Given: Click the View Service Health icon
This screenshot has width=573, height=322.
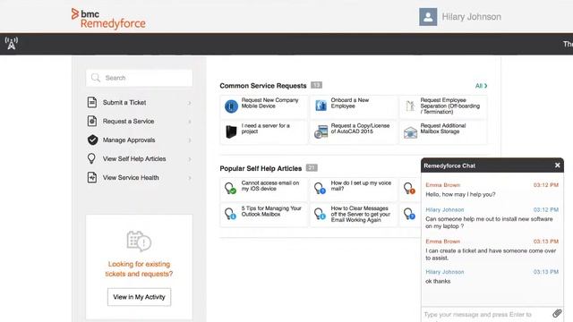Looking at the screenshot, I should pyautogui.click(x=92, y=177).
